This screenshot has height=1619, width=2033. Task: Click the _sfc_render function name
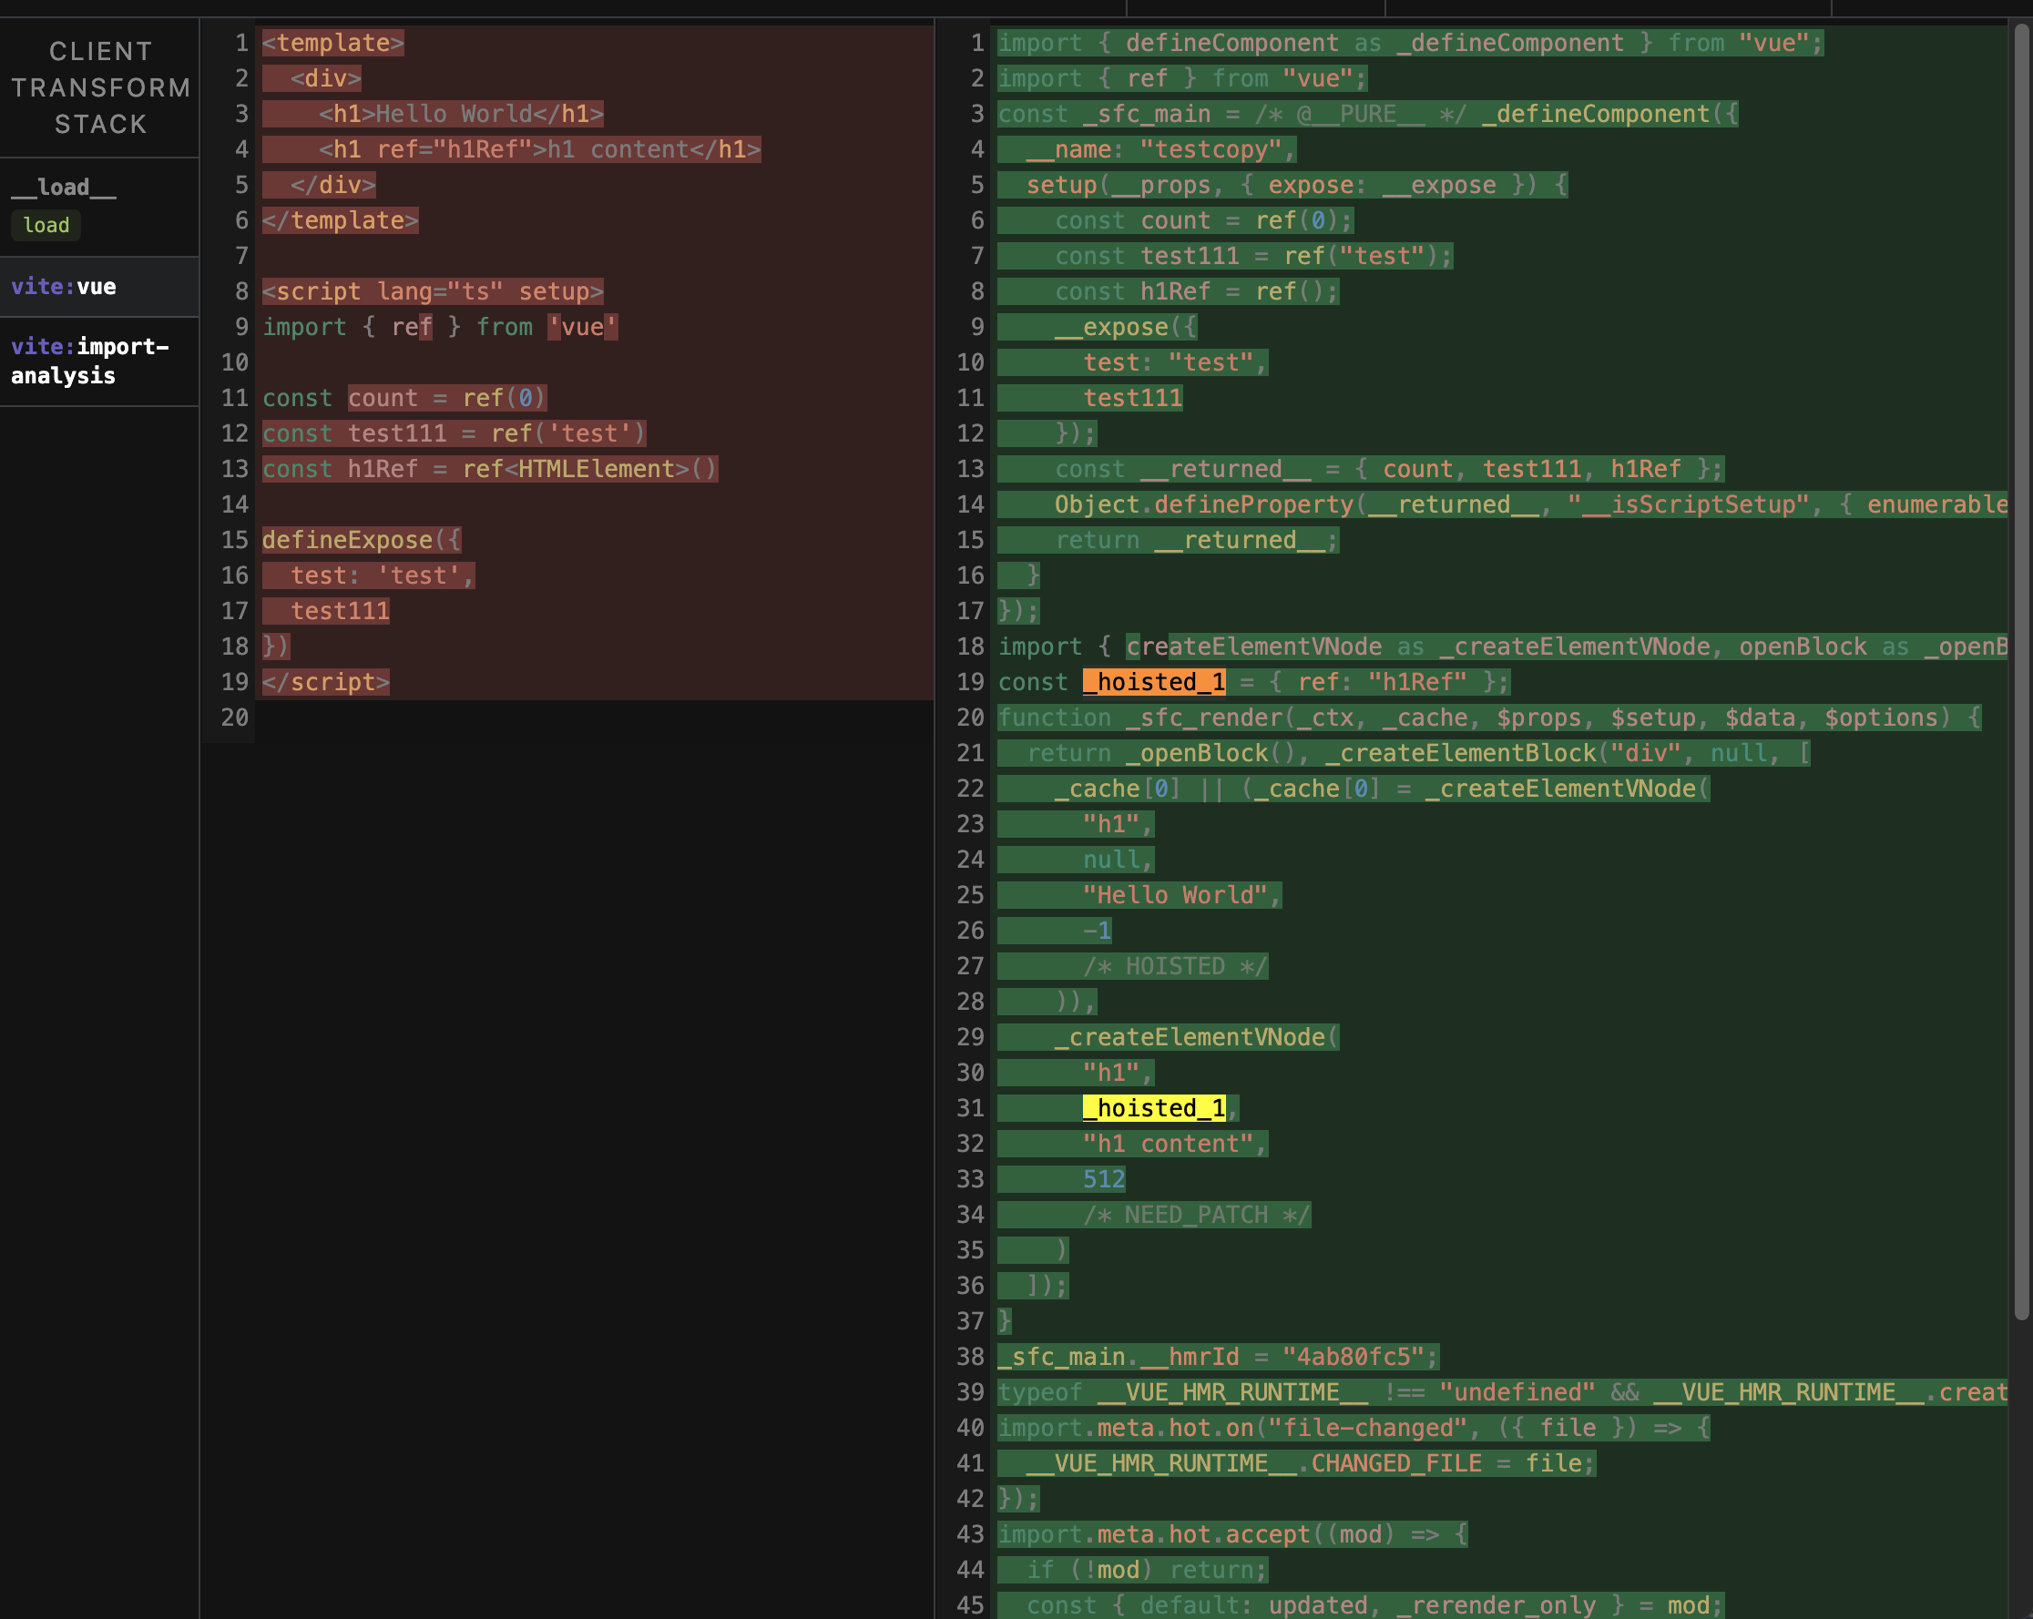[x=1203, y=718]
